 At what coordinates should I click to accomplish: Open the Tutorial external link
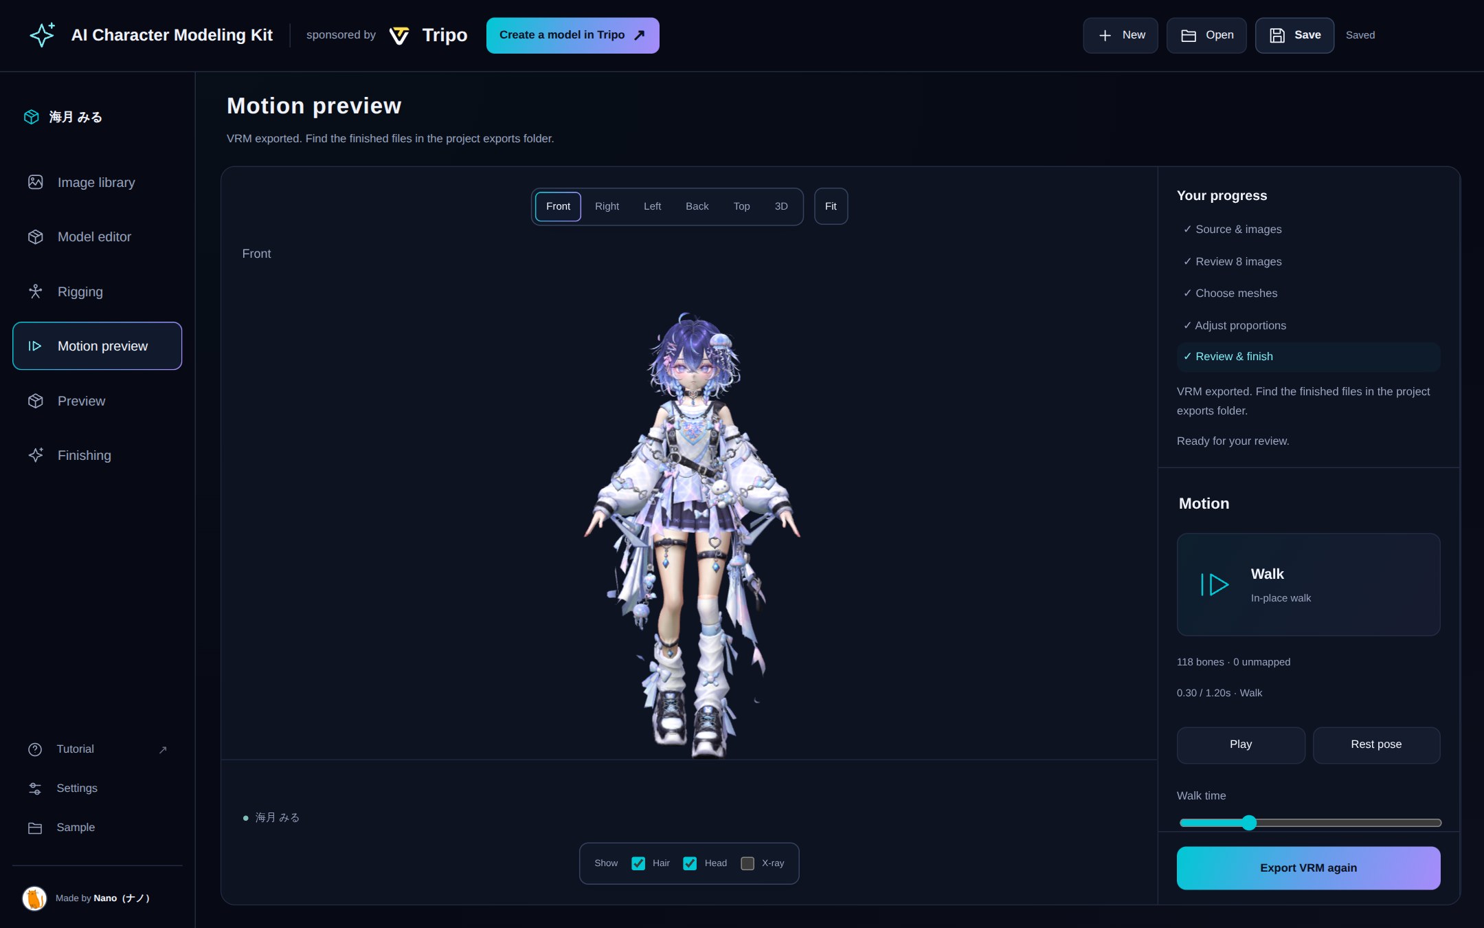[97, 749]
